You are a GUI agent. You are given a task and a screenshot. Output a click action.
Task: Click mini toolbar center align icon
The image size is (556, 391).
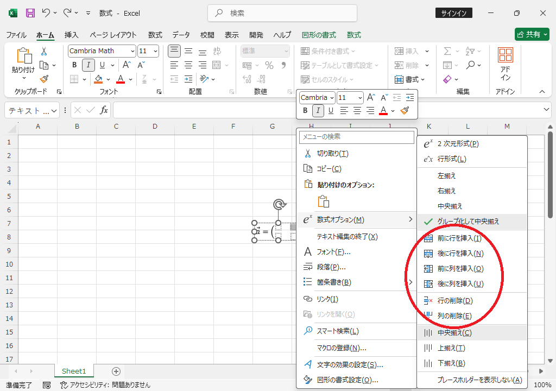(357, 111)
